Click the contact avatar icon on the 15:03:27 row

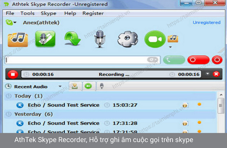(185, 105)
